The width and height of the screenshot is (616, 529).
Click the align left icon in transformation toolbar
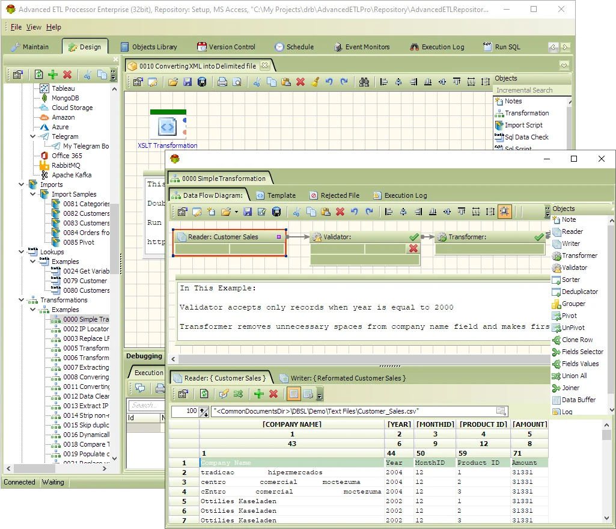[x=389, y=212]
